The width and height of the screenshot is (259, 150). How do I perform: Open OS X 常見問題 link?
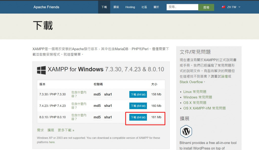coord(195,103)
